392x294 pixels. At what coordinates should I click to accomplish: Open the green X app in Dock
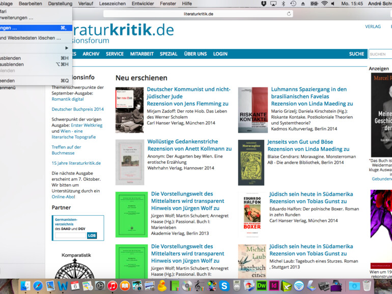coord(287,286)
